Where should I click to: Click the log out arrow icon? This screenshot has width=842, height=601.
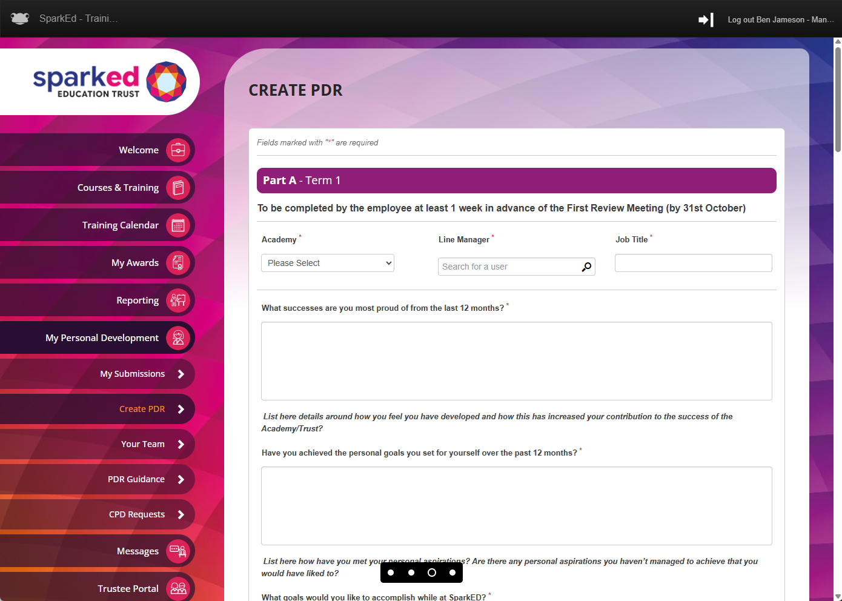[x=706, y=20]
